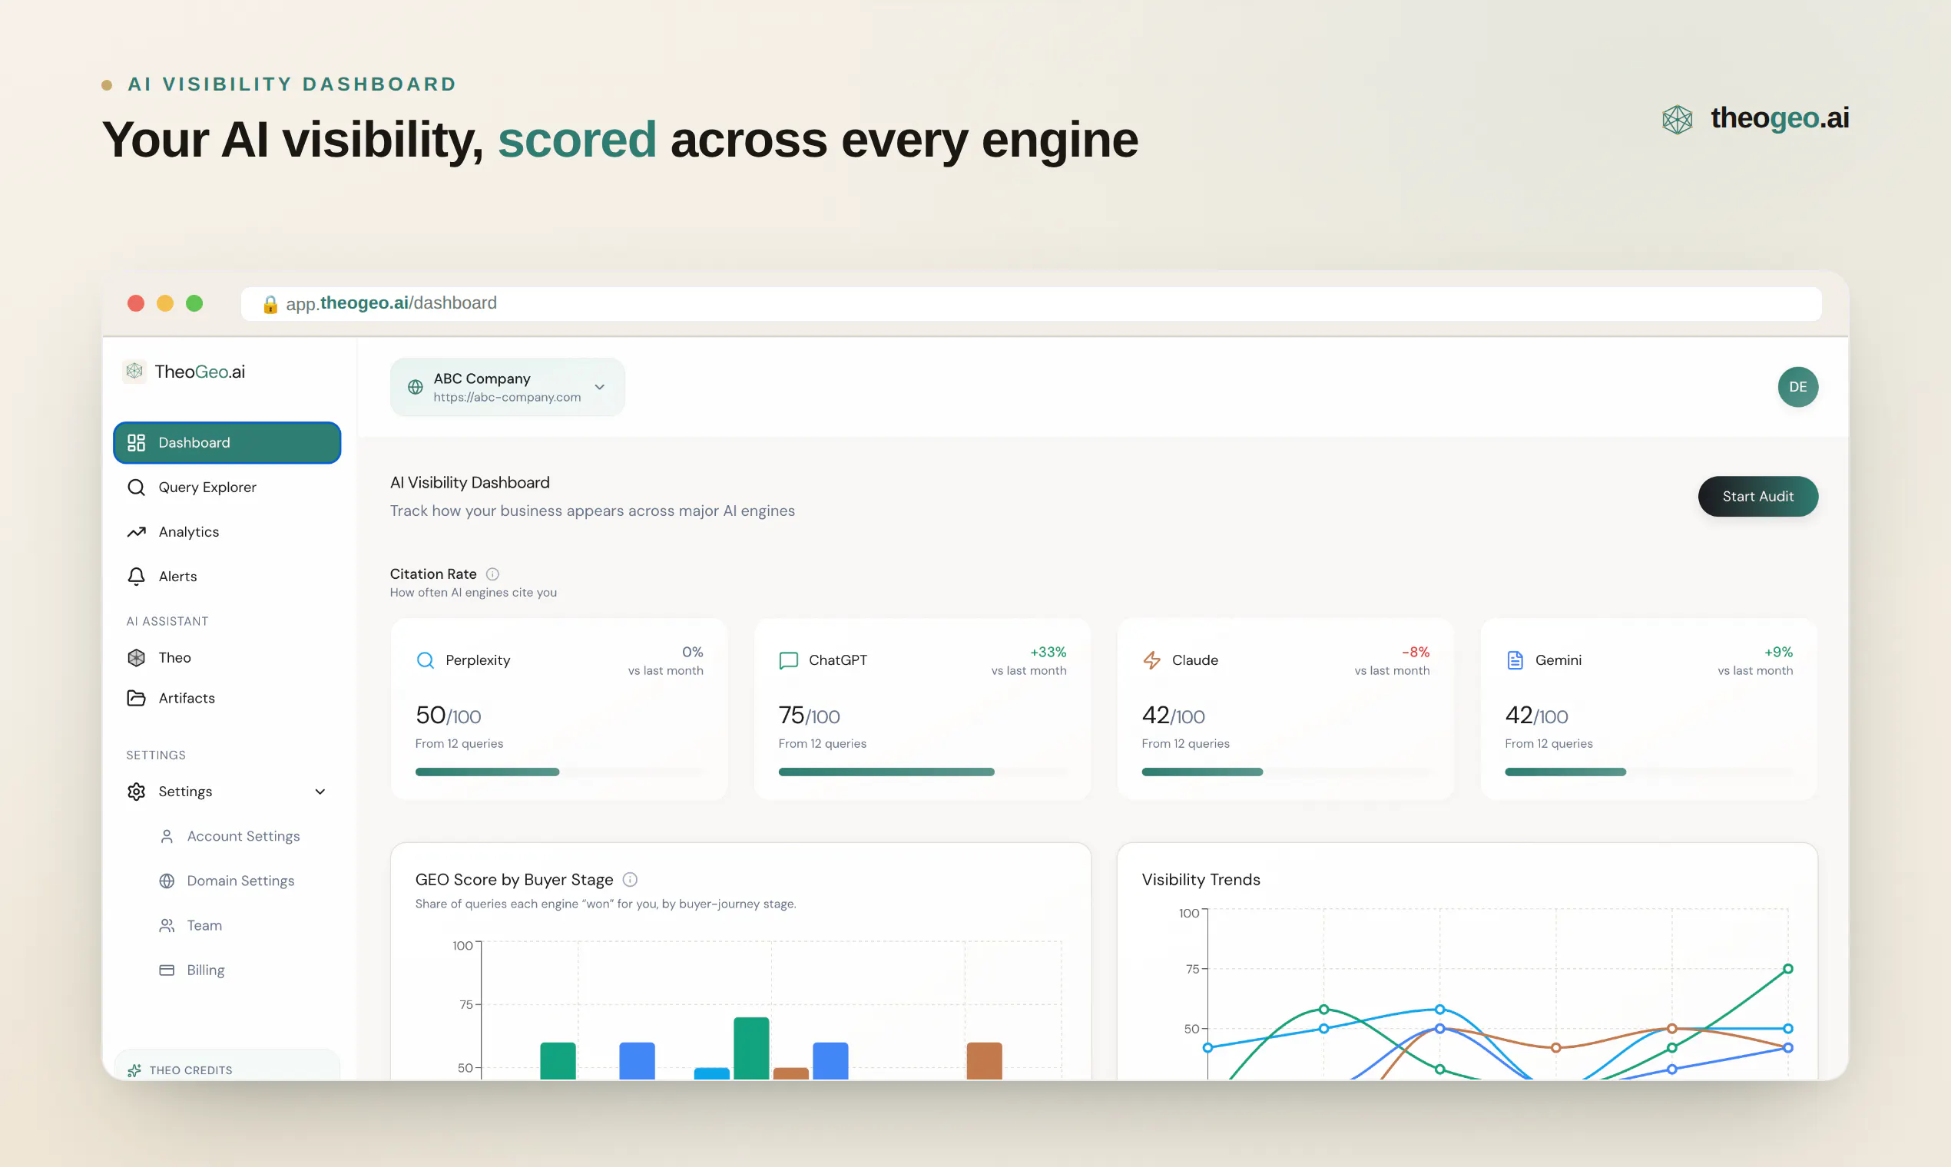Click the Visibility Trends chart title
This screenshot has height=1167, width=1951.
(x=1201, y=880)
